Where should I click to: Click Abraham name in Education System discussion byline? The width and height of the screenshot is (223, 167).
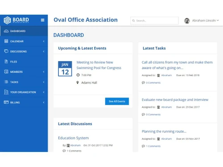tap(75, 145)
